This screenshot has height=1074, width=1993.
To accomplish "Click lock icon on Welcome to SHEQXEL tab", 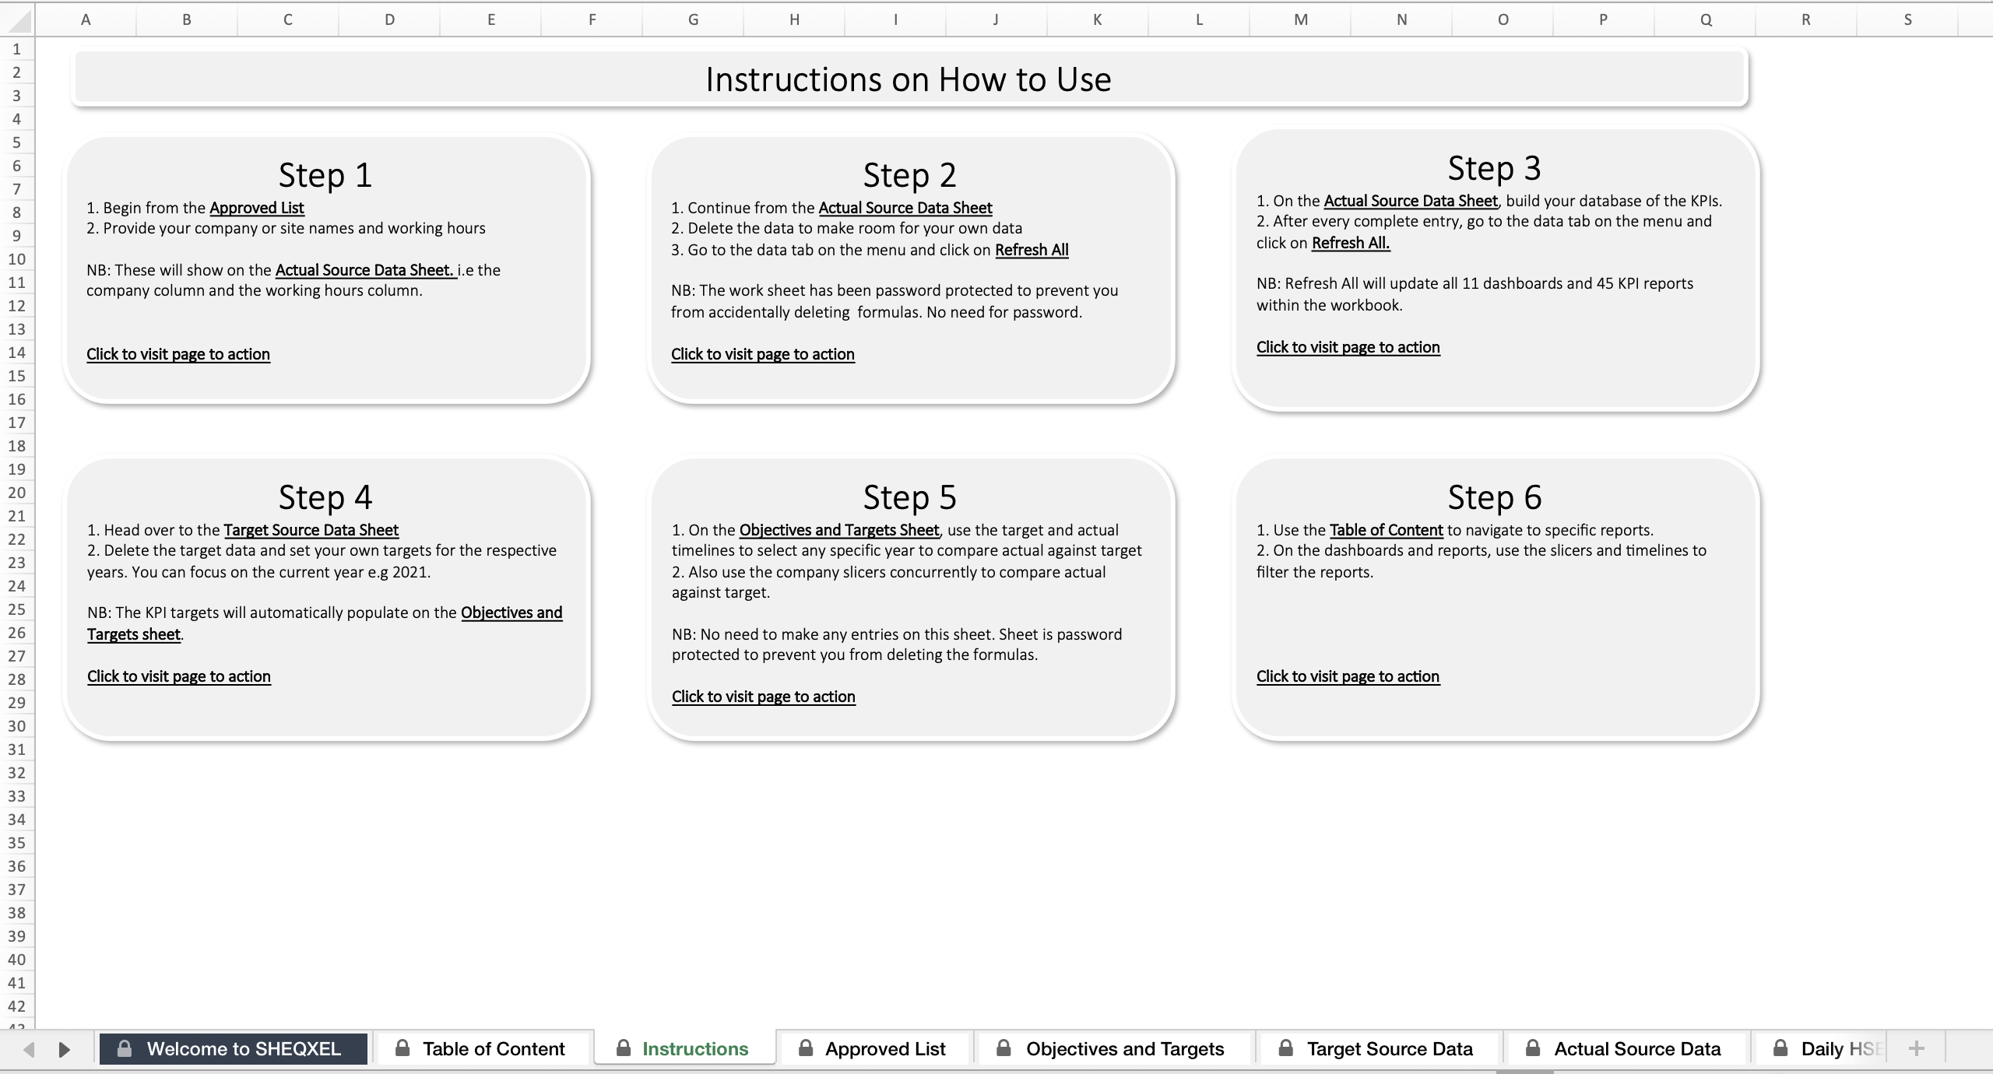I will [124, 1048].
